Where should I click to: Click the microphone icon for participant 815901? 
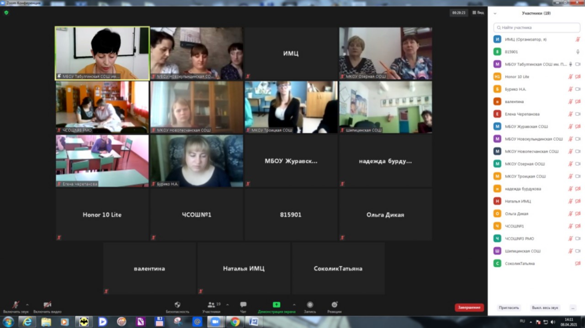pos(578,52)
